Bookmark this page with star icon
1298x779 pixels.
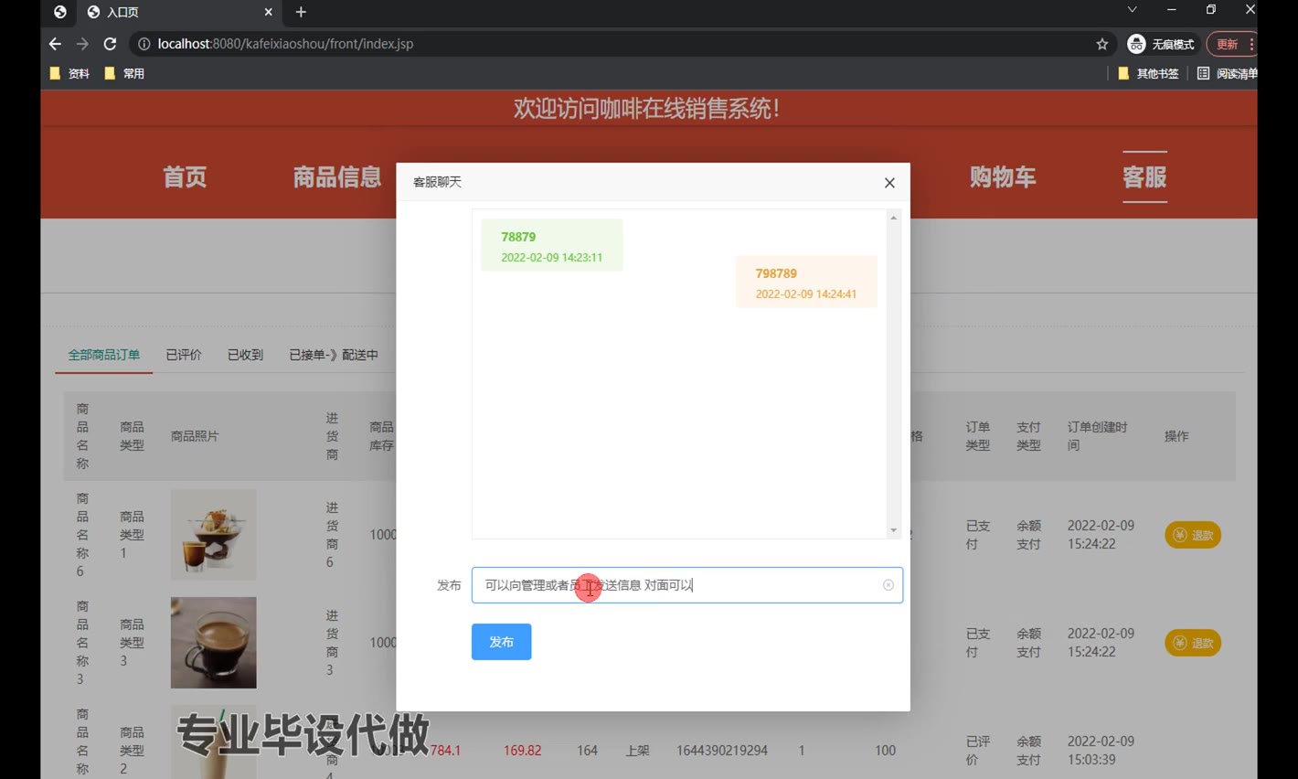[x=1101, y=44]
